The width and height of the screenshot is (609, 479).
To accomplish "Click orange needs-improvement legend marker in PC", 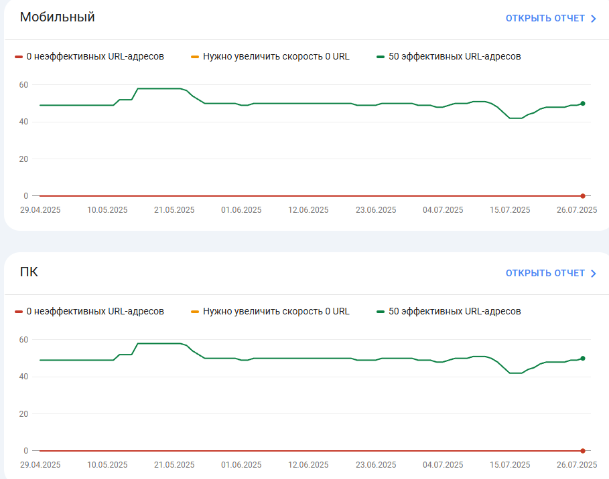I will click(x=195, y=312).
